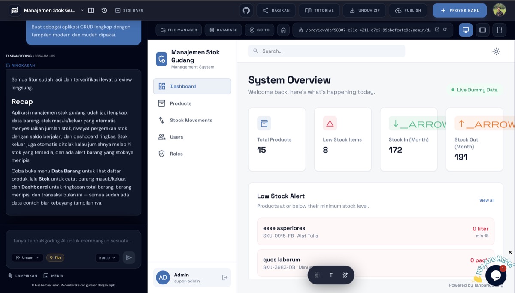
Task: Select the pencil edit tool icon
Action: [345, 275]
